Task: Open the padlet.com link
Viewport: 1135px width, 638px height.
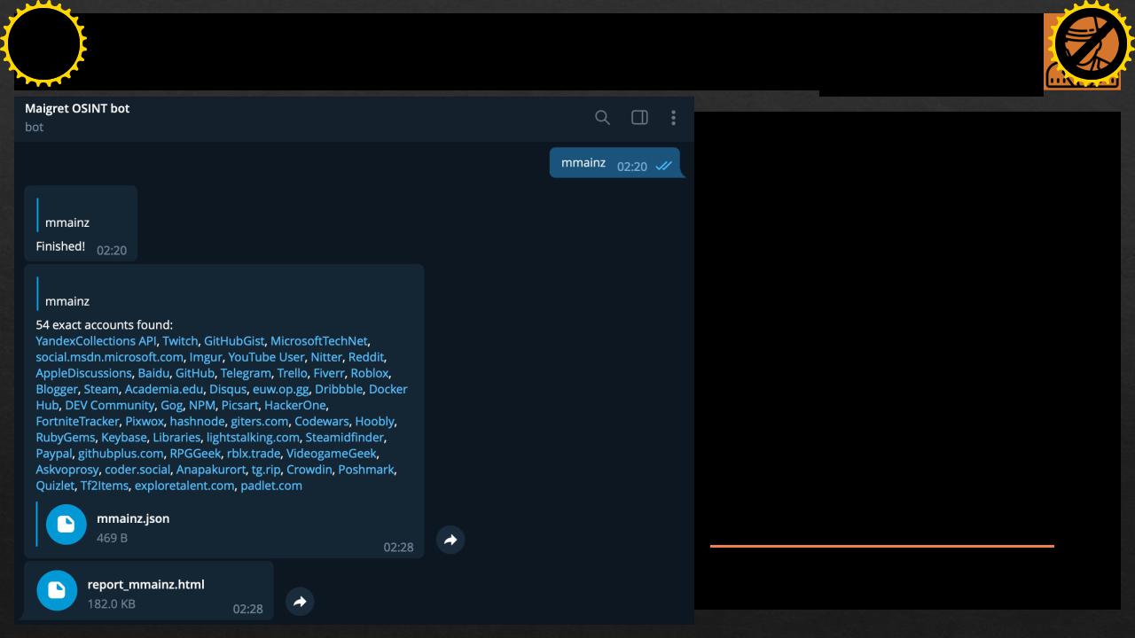Action: pyautogui.click(x=271, y=485)
